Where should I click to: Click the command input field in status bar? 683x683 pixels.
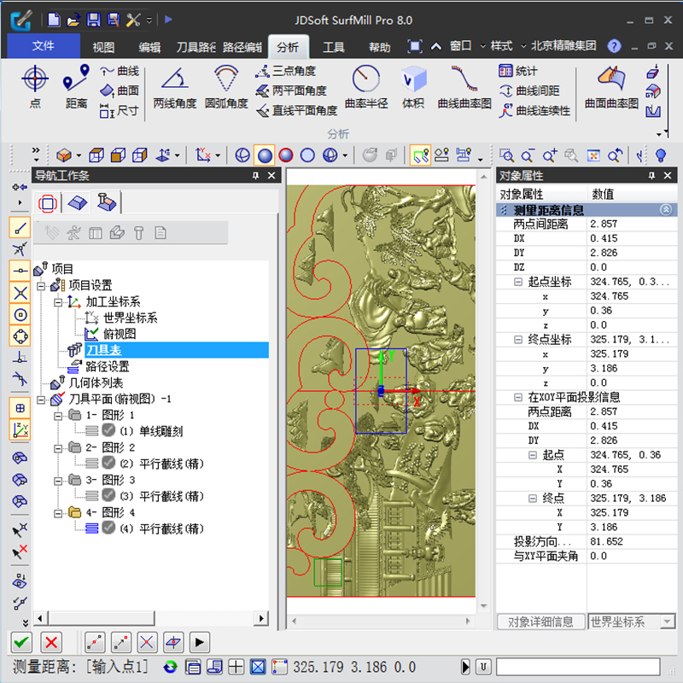(578, 666)
